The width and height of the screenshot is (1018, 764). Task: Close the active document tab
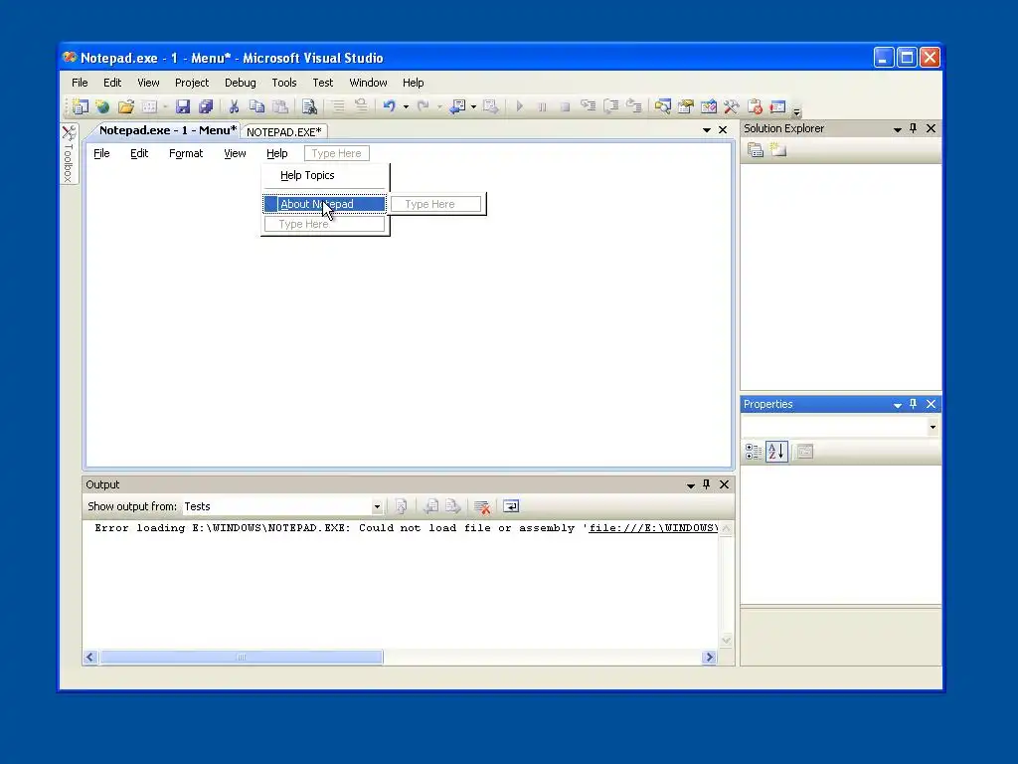tap(723, 130)
